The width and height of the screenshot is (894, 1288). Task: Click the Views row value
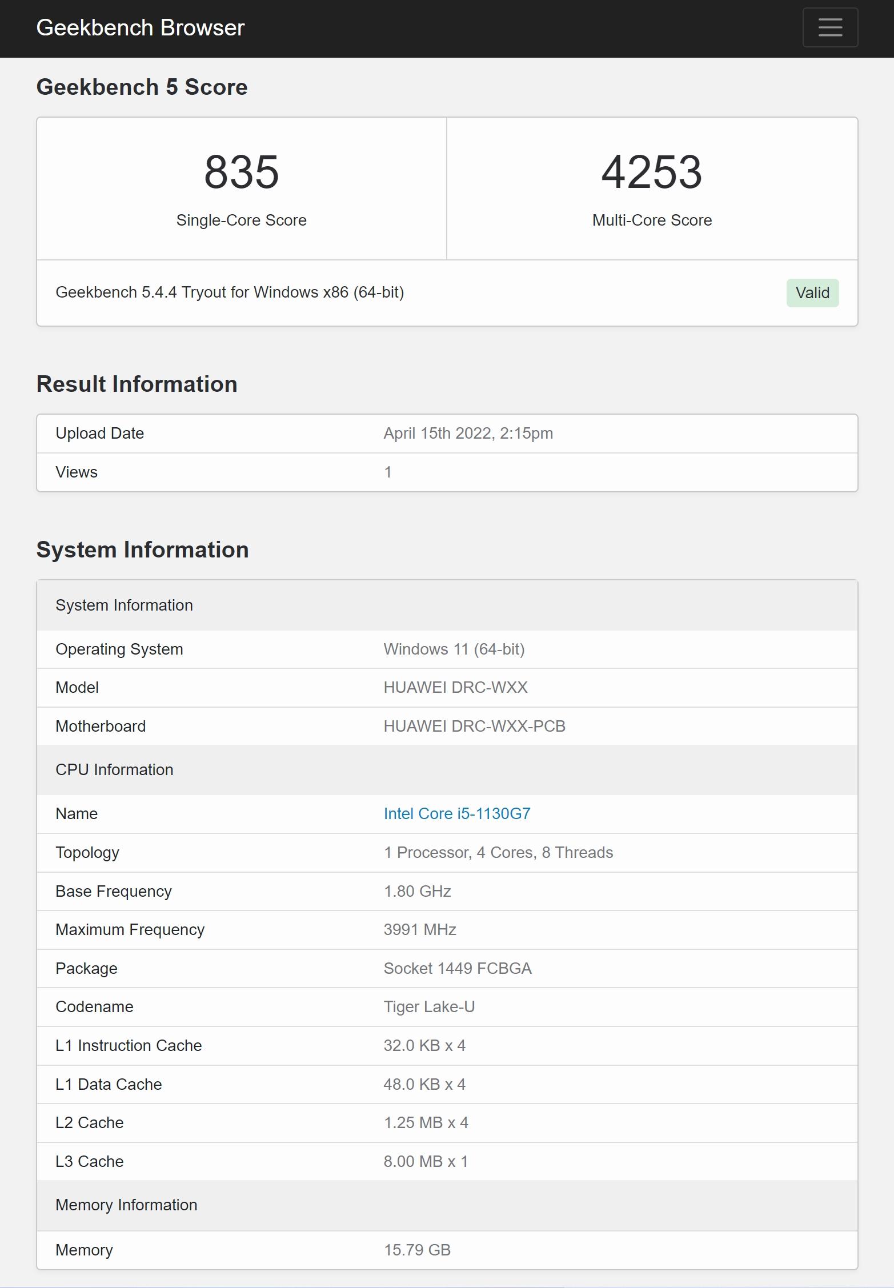[x=387, y=472]
